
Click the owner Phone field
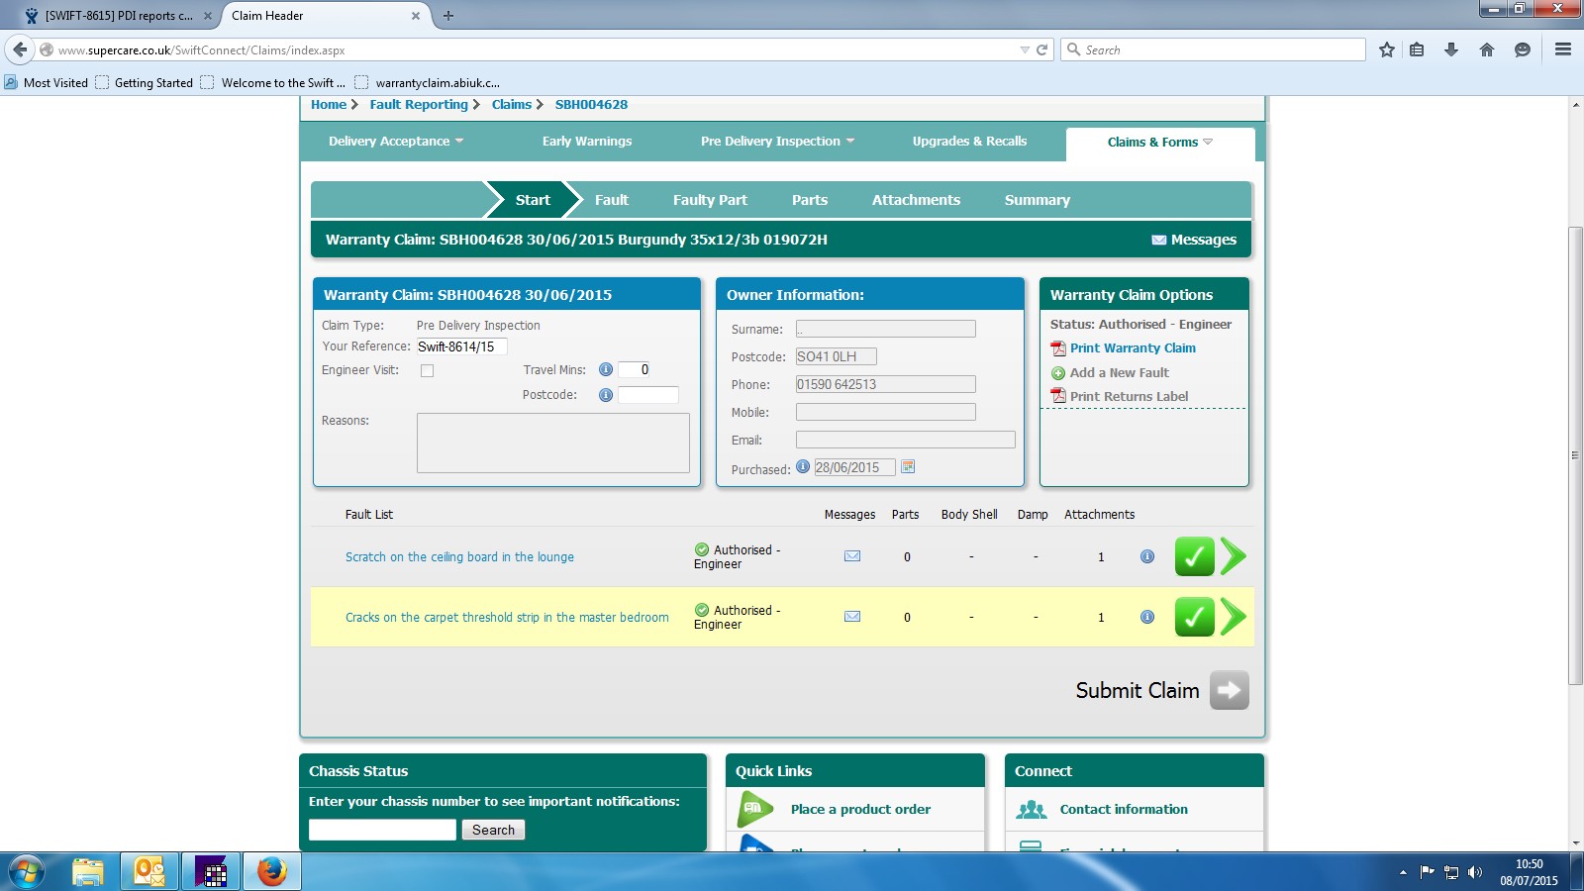[x=886, y=384]
